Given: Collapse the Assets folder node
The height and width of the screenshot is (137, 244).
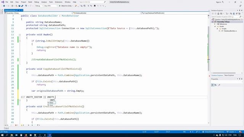Looking at the screenshot, I should click(x=215, y=27).
